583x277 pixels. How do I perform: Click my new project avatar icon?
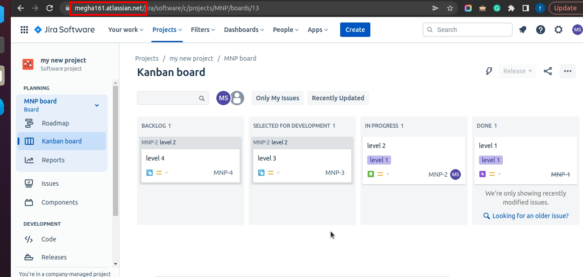tap(28, 64)
